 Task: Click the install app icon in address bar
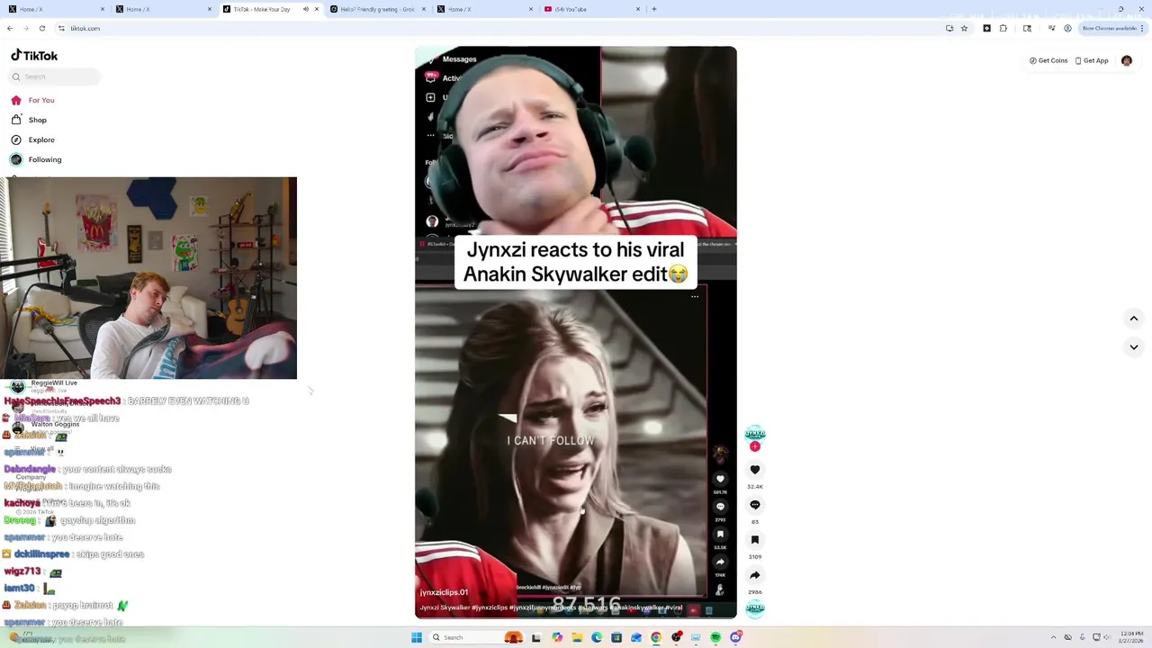pos(949,28)
